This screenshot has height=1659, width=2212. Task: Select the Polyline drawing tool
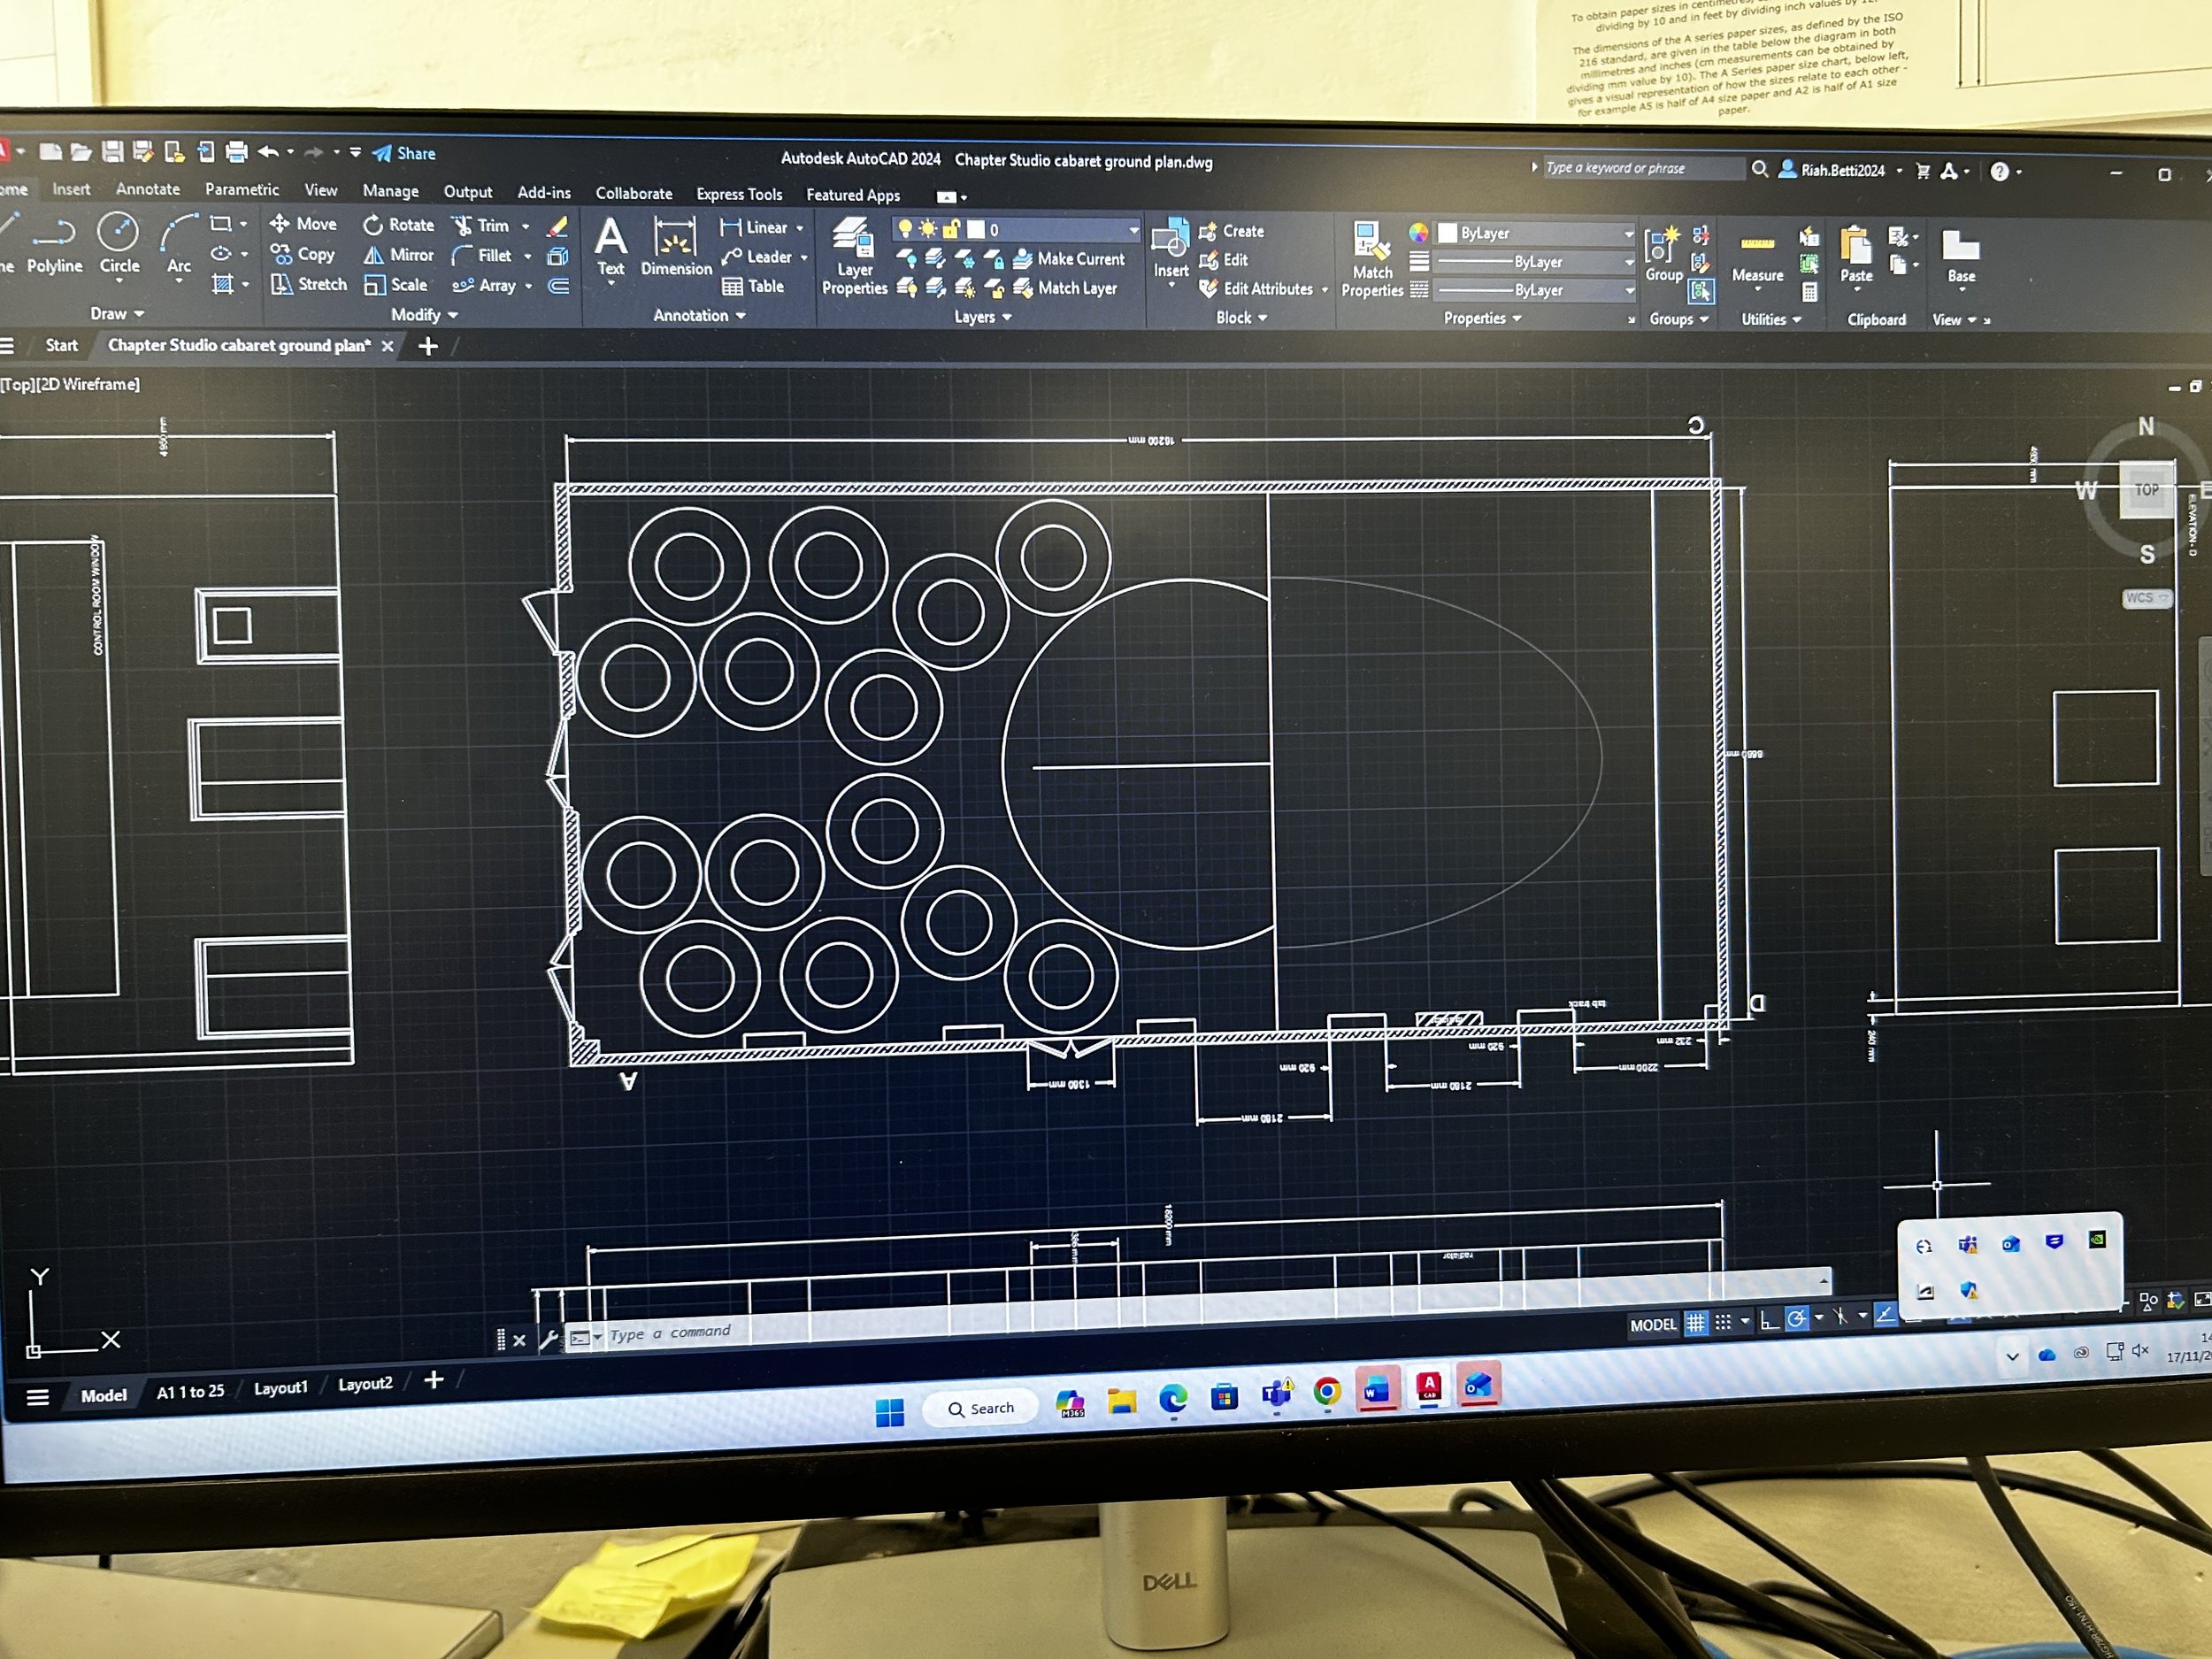[54, 245]
